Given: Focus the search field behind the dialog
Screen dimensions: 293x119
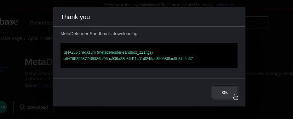Looking at the screenshot, I should pos(257,23).
